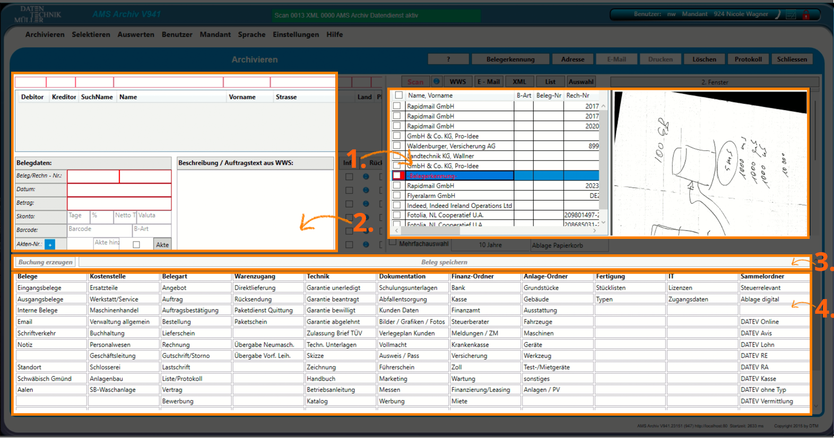Screen dimensions: 834x438
Task: Click the Datentechnik Müller logo
Action: [x=40, y=14]
